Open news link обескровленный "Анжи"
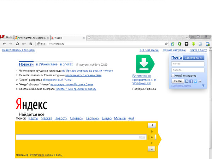This screenshot has width=212, height=159. click(58, 80)
